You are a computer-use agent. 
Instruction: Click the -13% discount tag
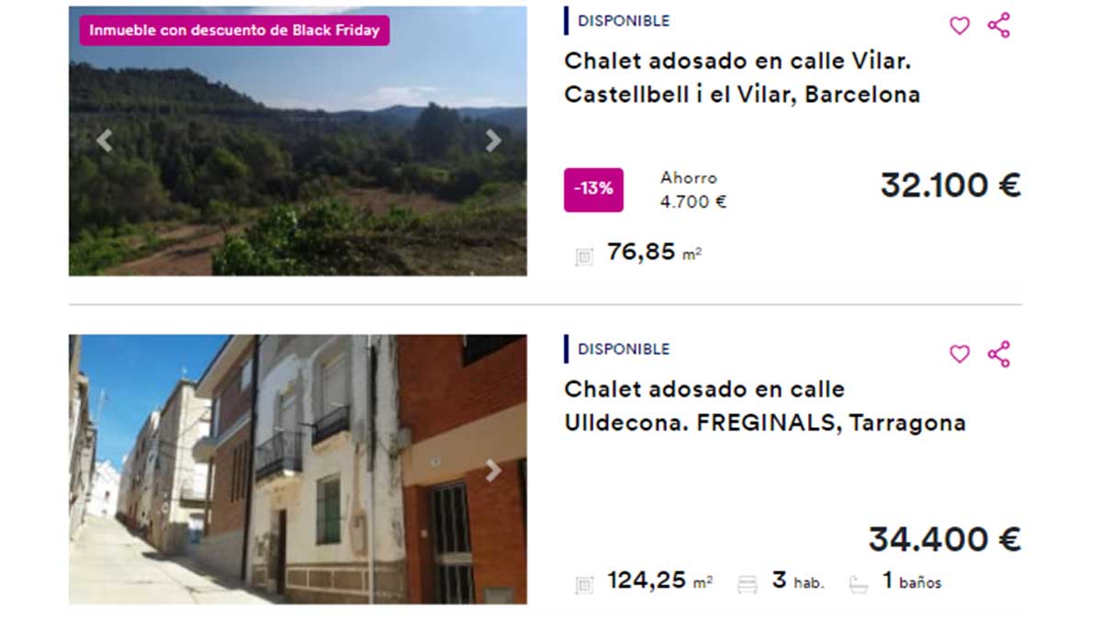(x=593, y=189)
